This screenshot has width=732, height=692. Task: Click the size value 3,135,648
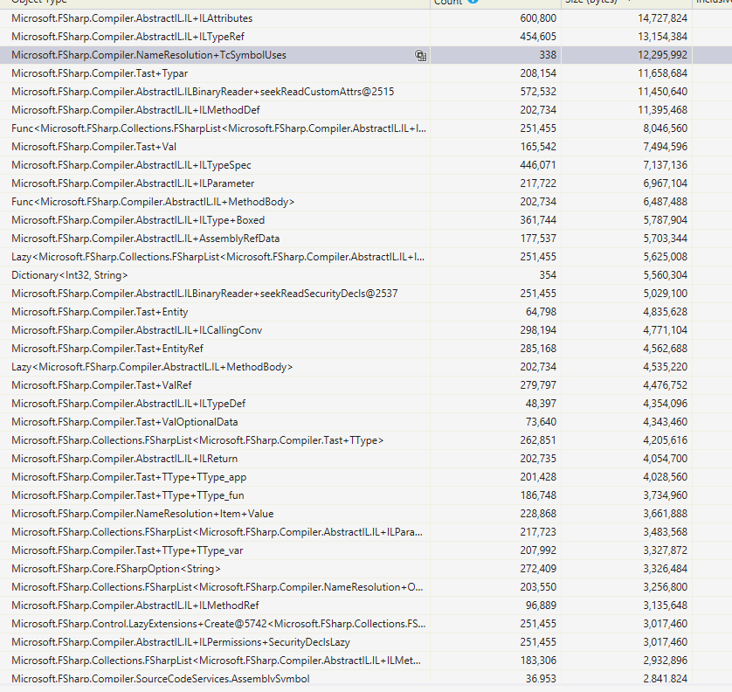point(666,605)
